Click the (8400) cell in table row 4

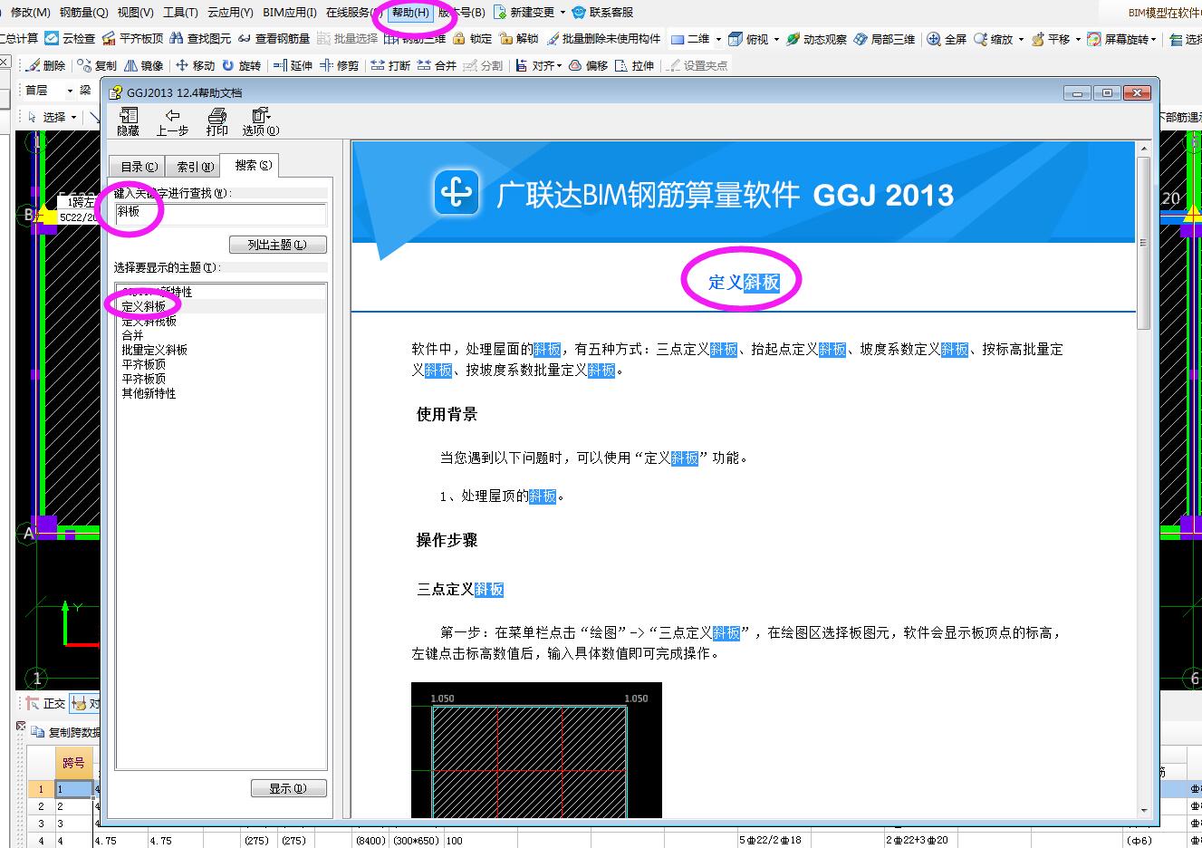coord(370,840)
